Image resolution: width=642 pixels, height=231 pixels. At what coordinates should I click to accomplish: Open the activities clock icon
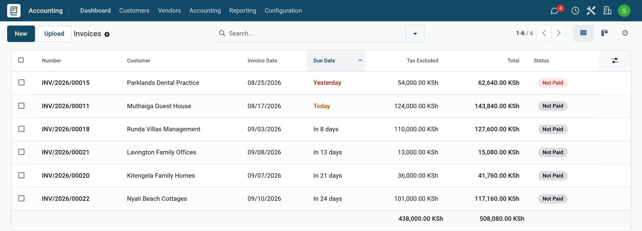coord(575,11)
